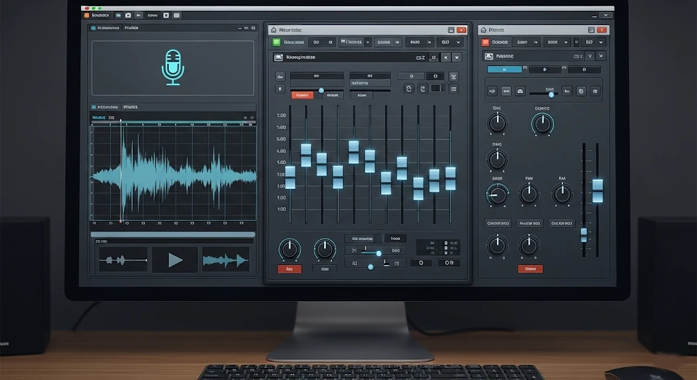The width and height of the screenshot is (697, 380).
Task: Click the small blue icon in the top toolbar
Action: click(x=118, y=15)
